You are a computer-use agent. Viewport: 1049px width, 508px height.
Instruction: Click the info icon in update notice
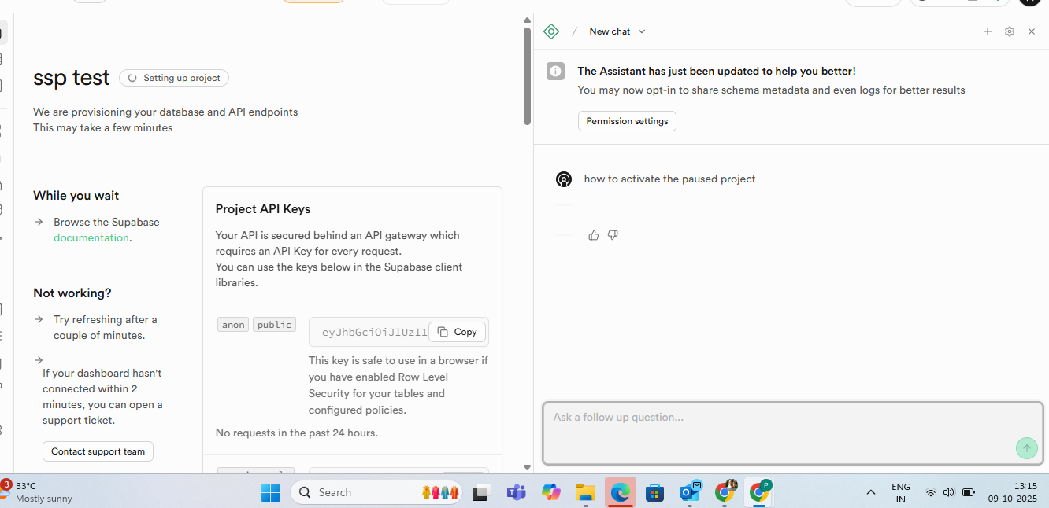556,72
